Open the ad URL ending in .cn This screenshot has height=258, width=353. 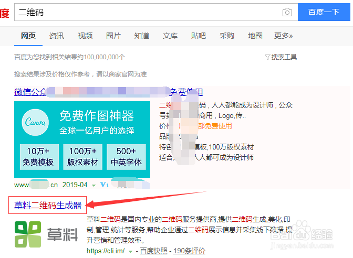[36, 185]
